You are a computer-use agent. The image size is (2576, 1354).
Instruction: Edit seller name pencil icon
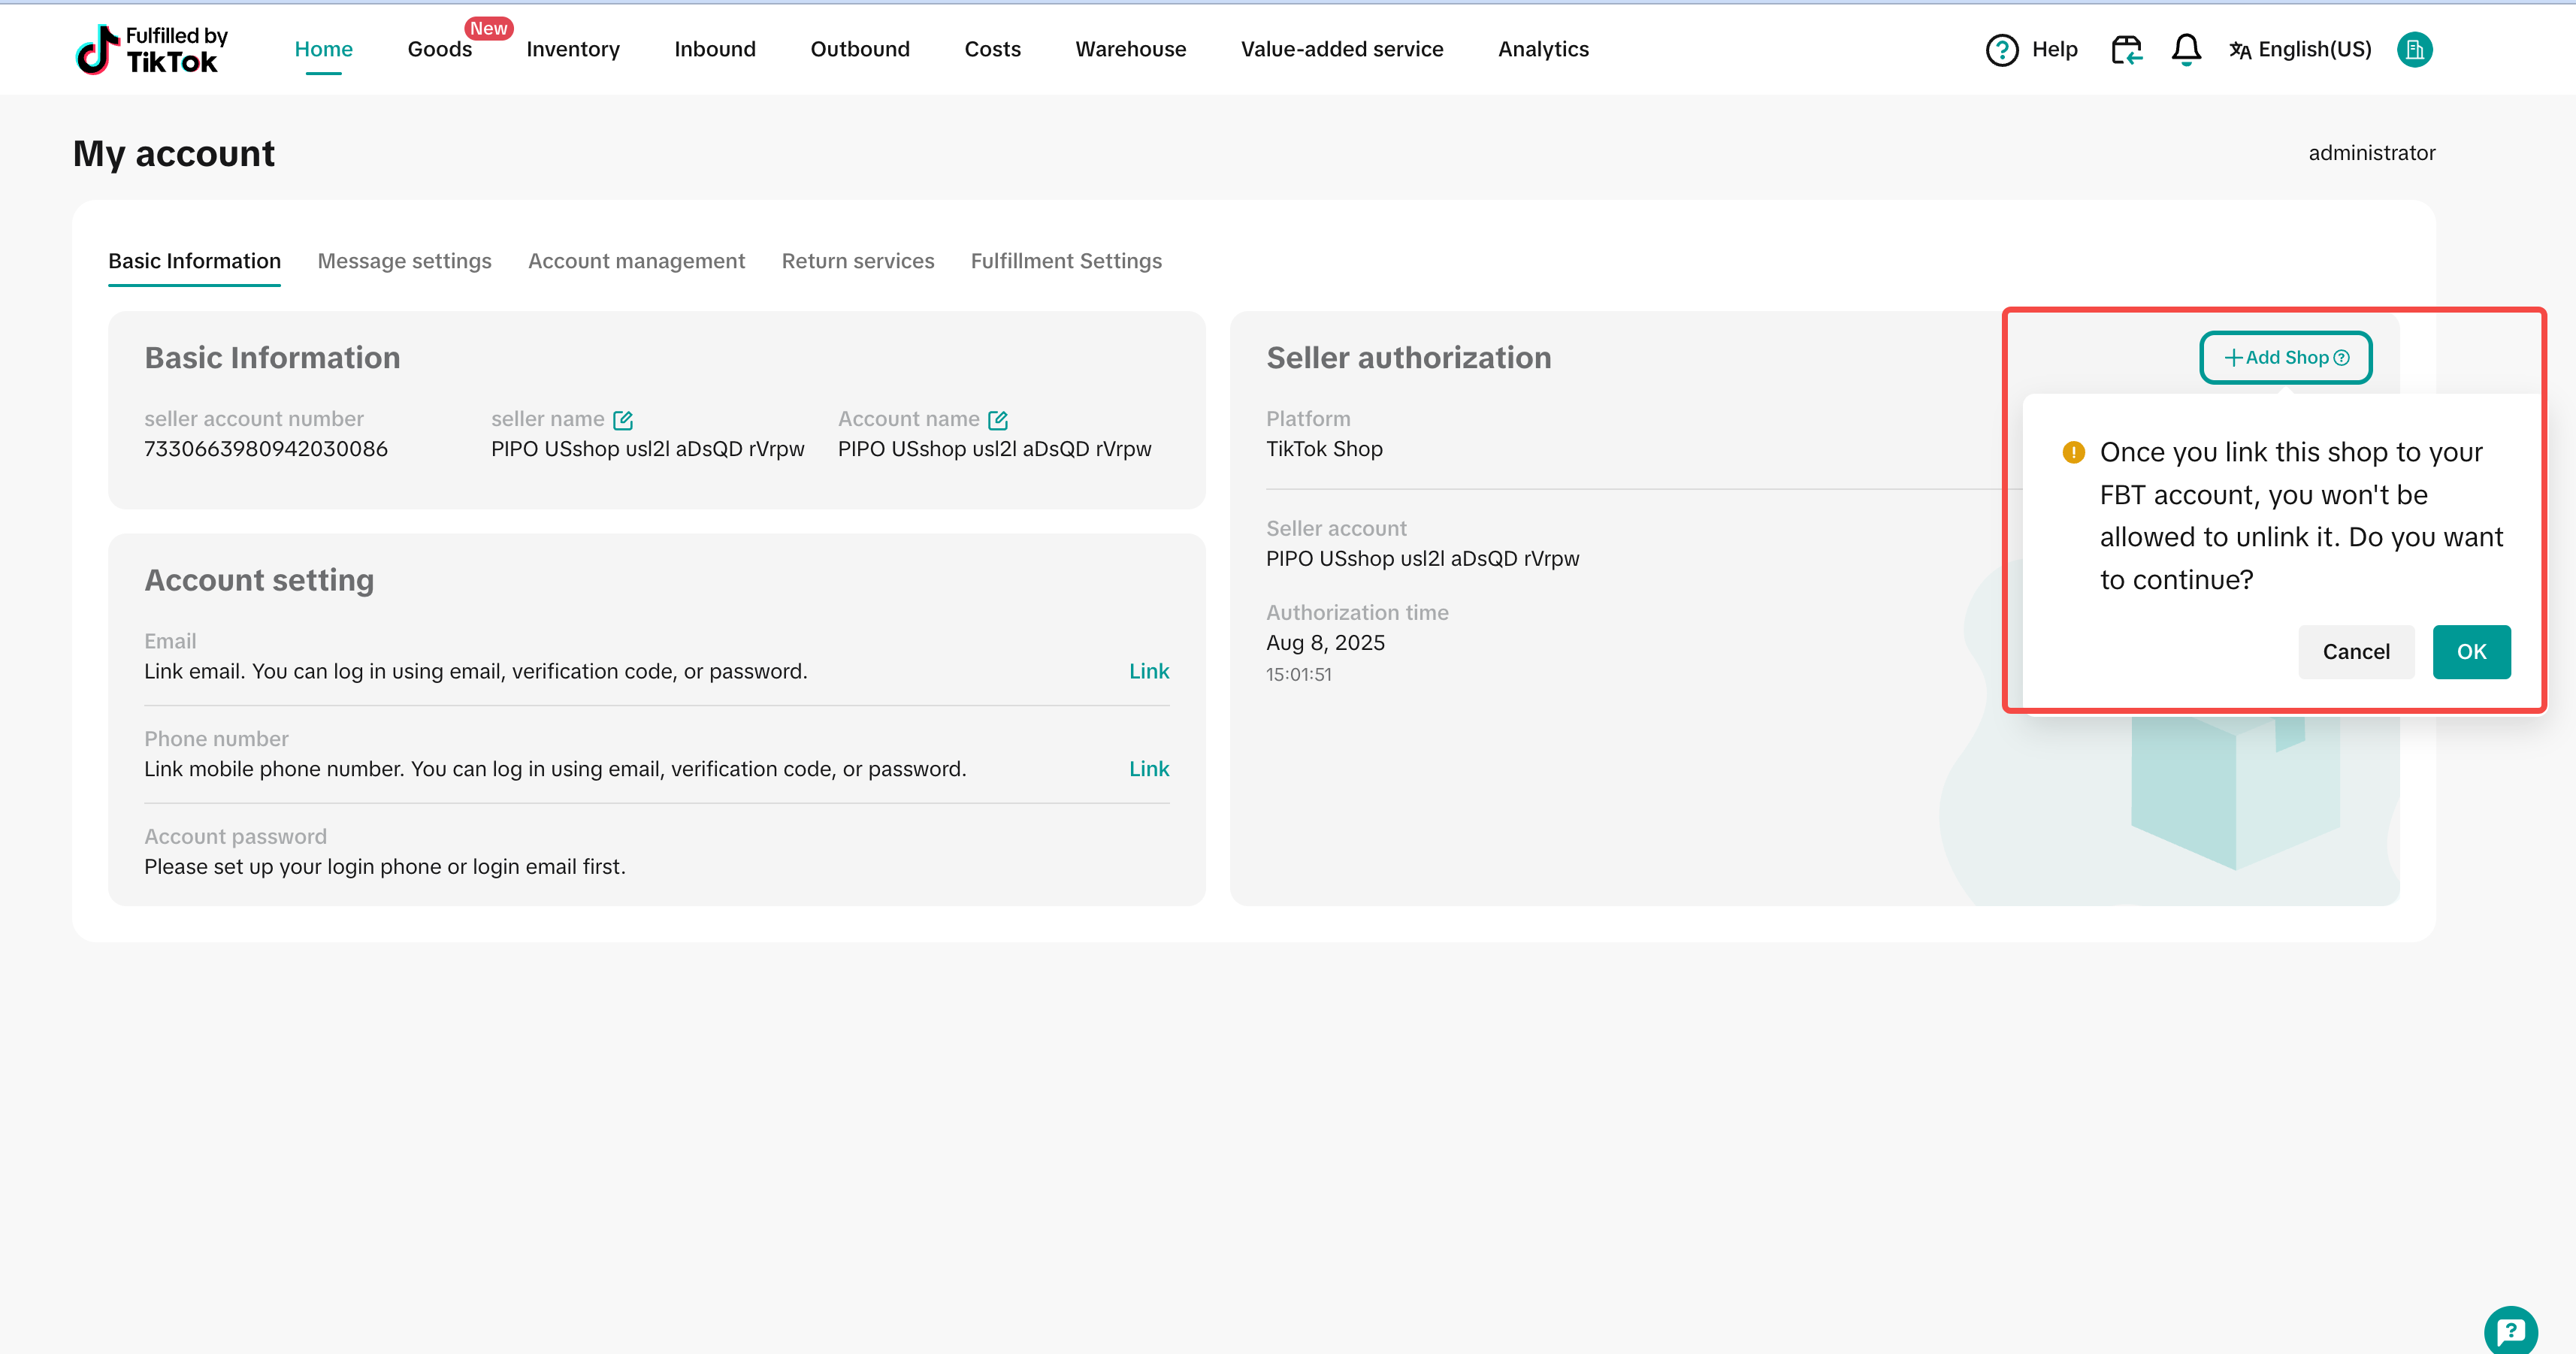(x=623, y=420)
